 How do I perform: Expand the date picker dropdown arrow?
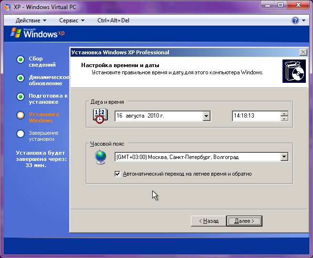coord(207,116)
